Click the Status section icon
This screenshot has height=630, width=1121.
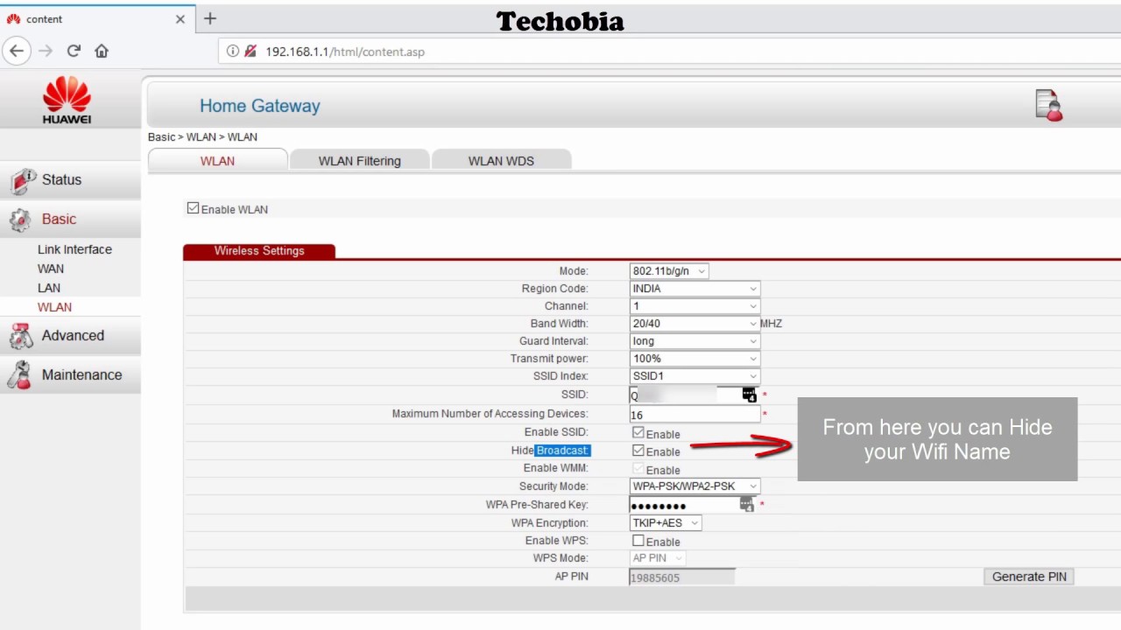(22, 181)
